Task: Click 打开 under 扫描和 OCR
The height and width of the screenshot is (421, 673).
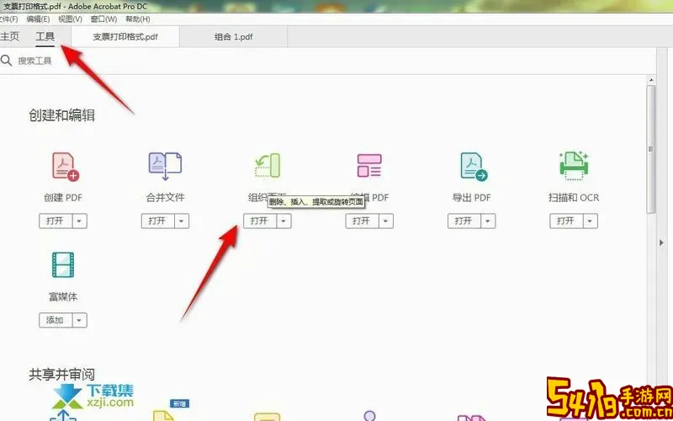Action: click(566, 221)
